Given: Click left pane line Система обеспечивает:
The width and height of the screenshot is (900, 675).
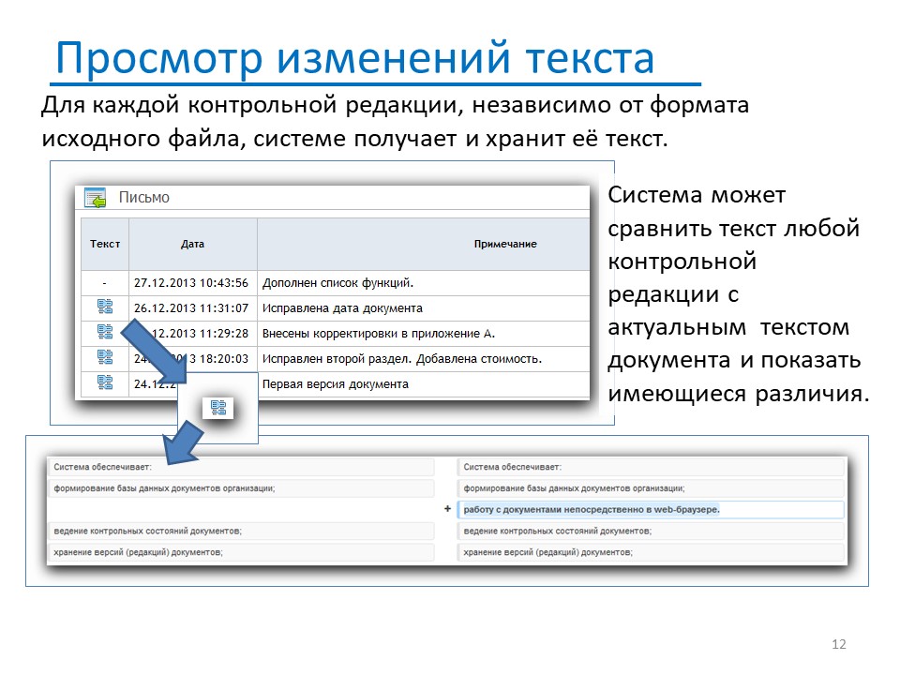Looking at the screenshot, I should pos(241,467).
